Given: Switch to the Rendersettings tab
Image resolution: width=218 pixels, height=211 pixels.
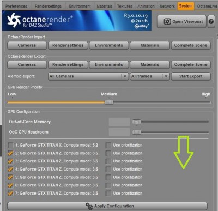Looking at the screenshot, I should pyautogui.click(x=48, y=6).
